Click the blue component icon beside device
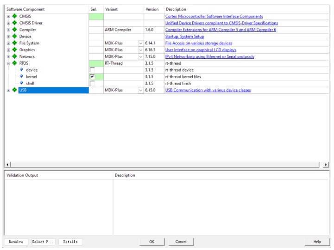334x250 pixels. click(x=21, y=69)
